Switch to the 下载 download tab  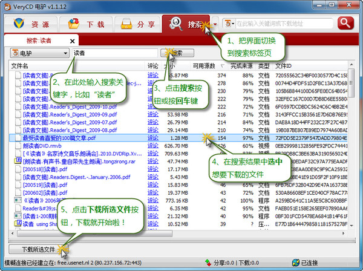(x=86, y=24)
